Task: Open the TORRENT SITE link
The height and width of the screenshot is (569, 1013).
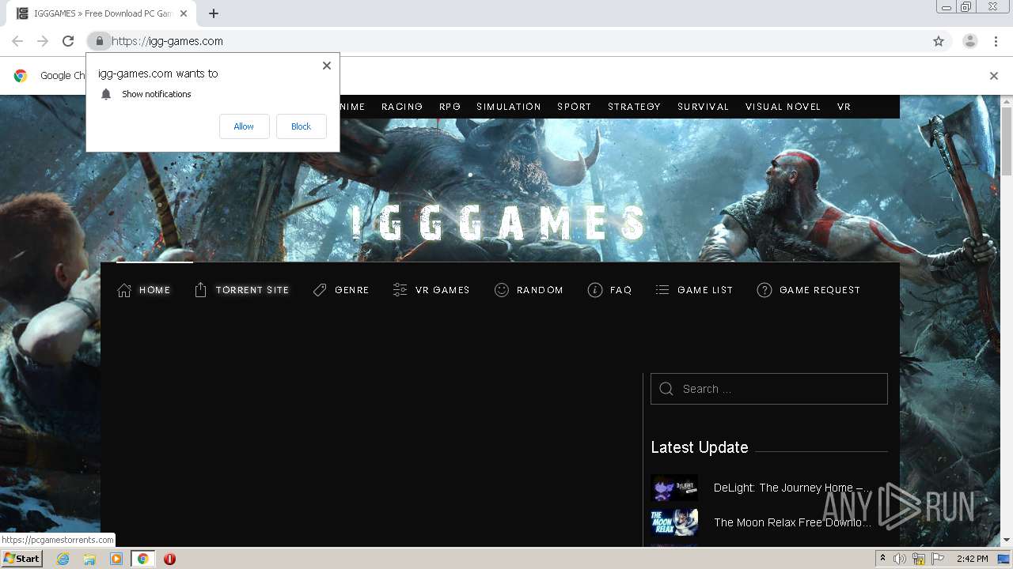Action: tap(241, 290)
